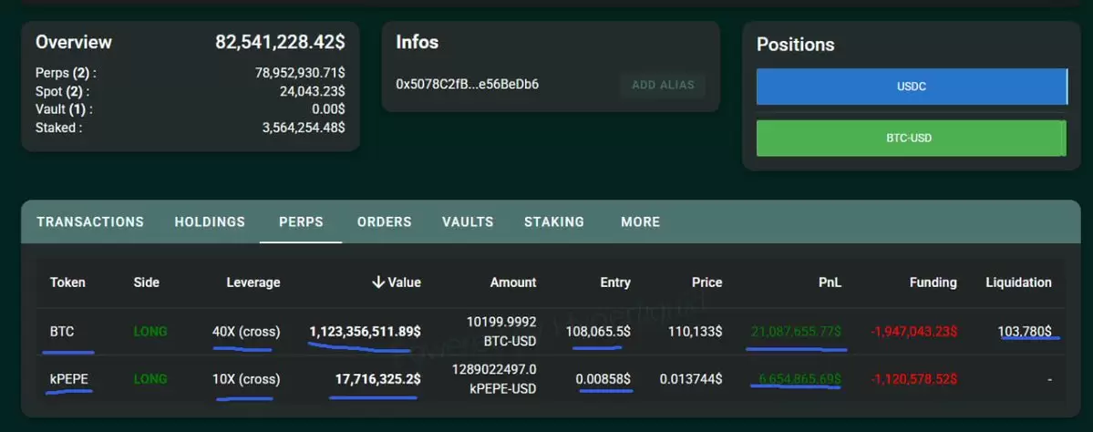Click the Positions panel heading

click(x=795, y=45)
